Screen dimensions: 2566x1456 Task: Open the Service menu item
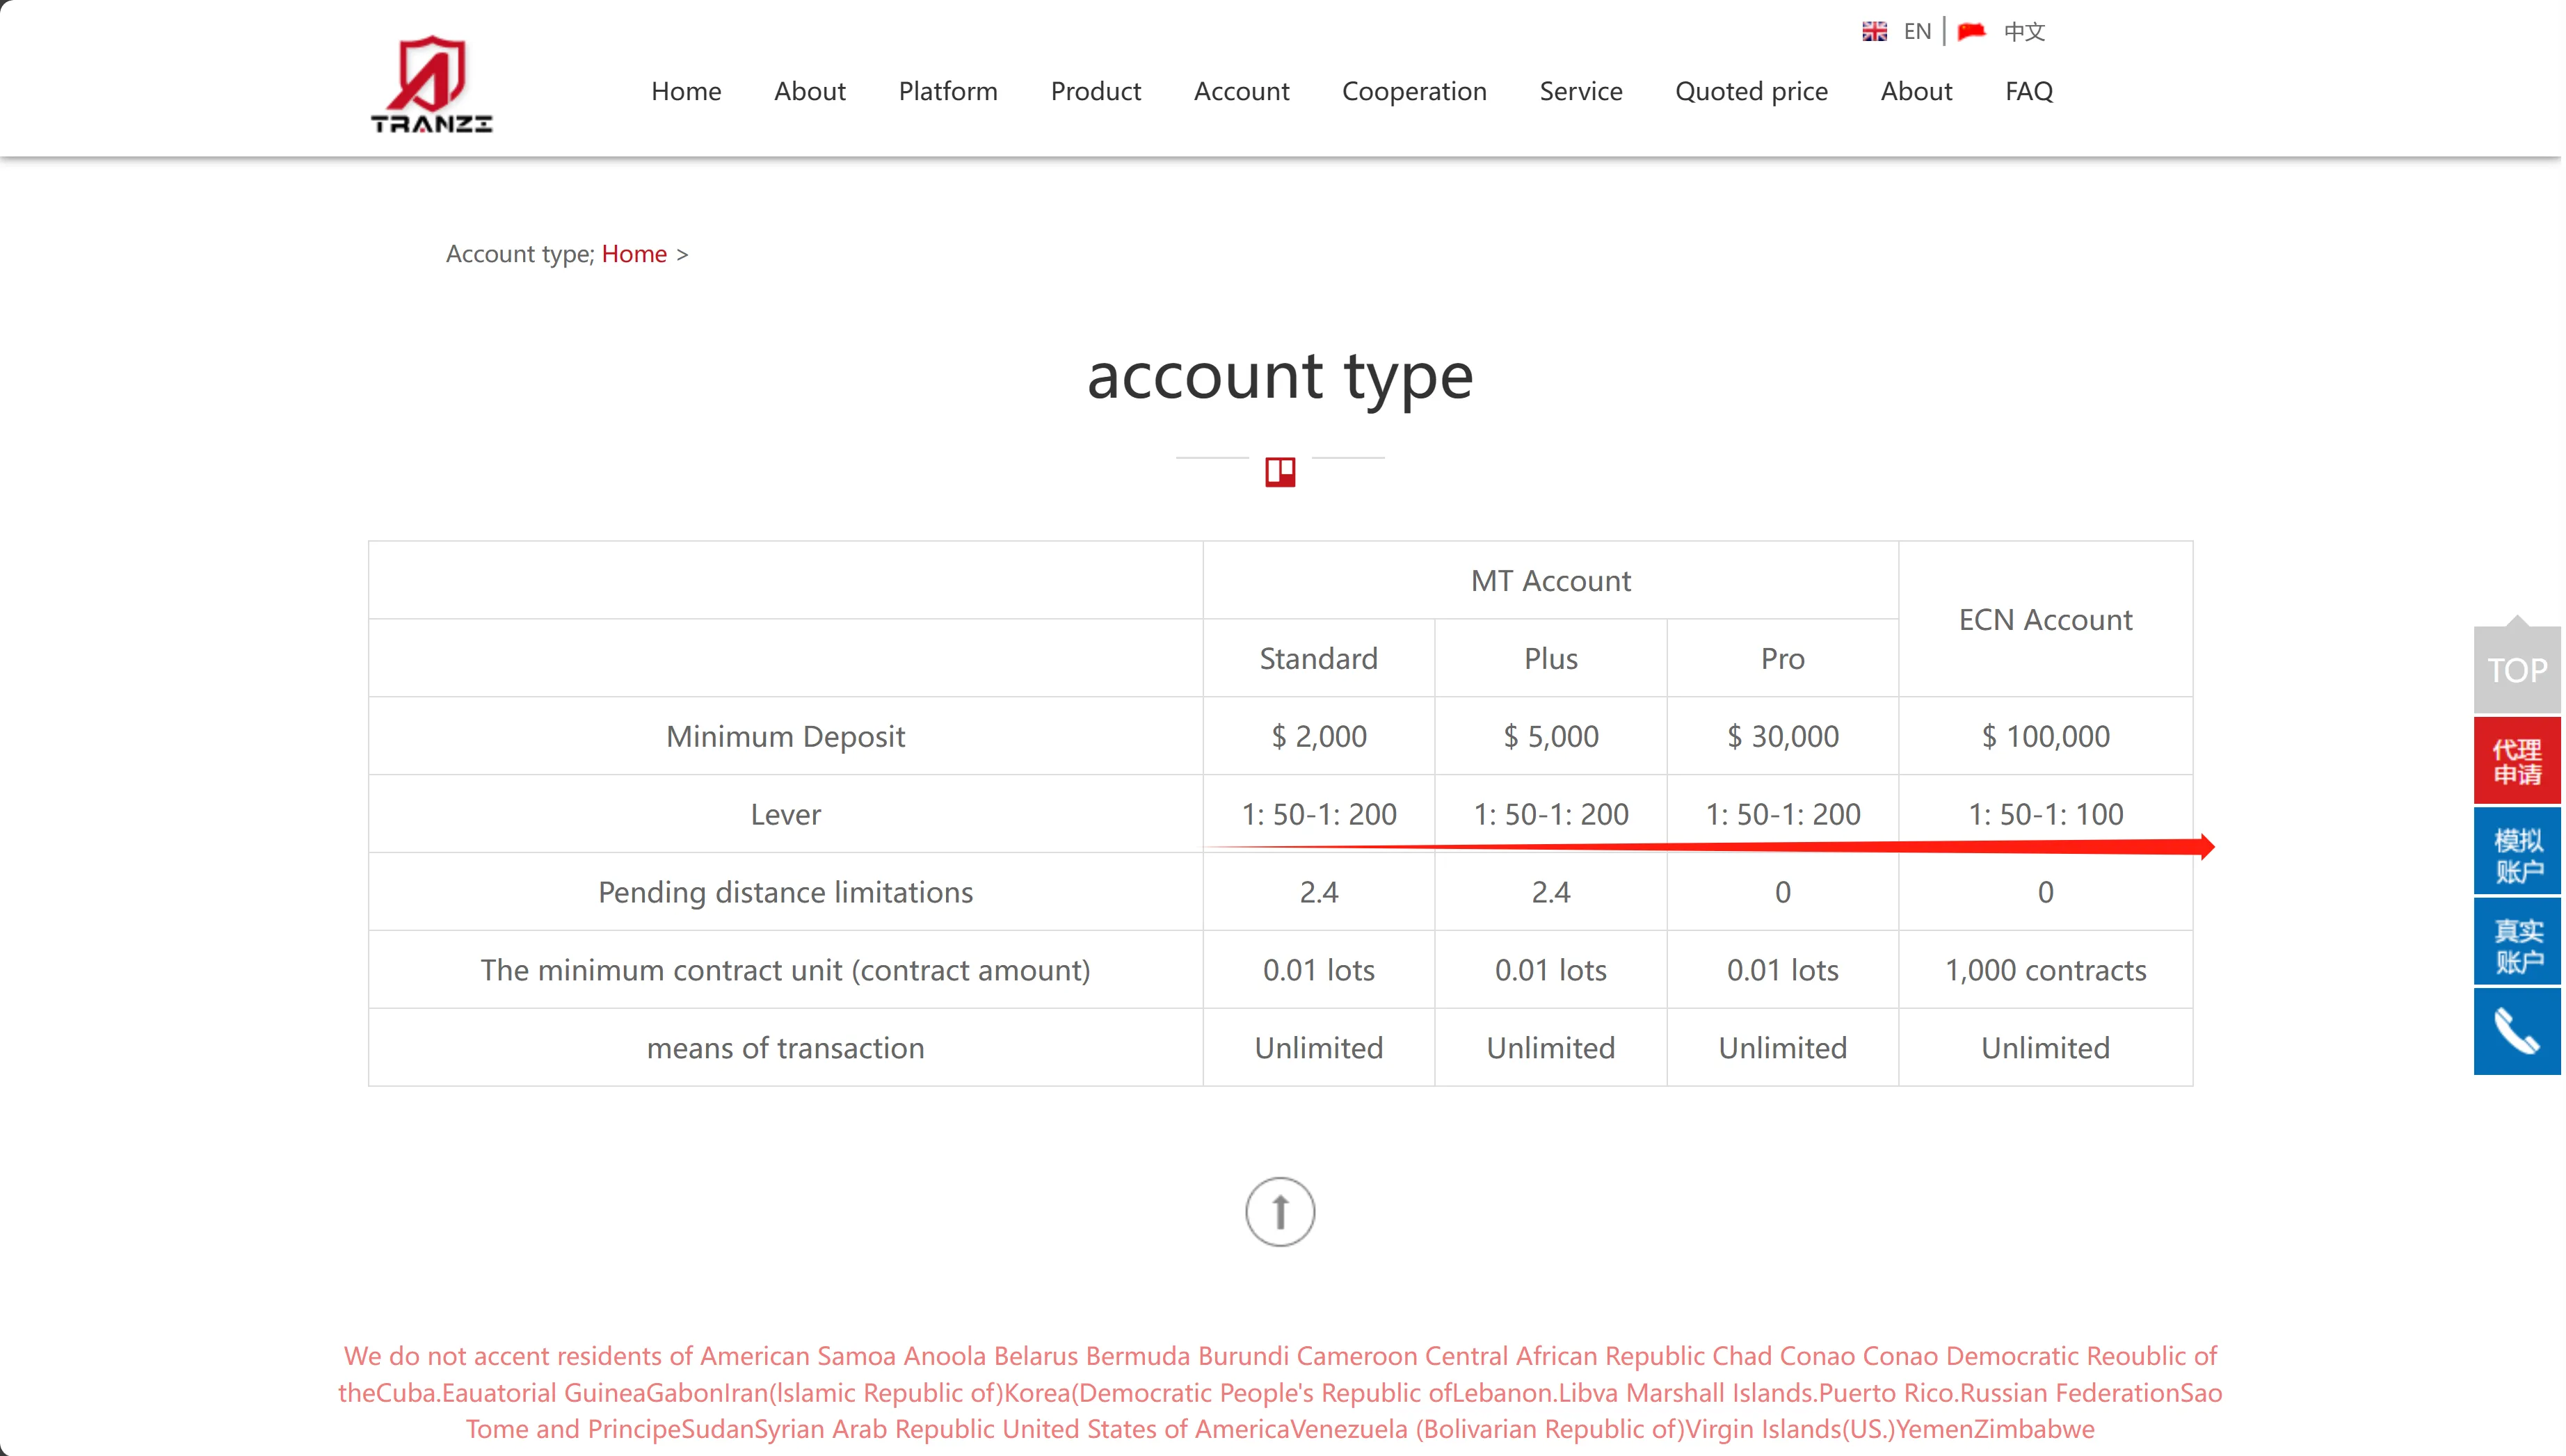pos(1580,91)
